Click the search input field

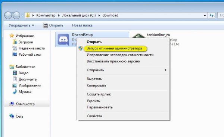(221, 15)
